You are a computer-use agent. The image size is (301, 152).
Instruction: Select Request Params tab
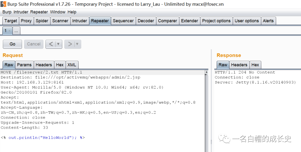[x=24, y=65]
